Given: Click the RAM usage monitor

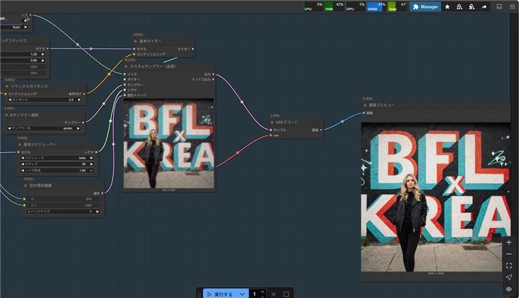Looking at the screenshot, I should click(334, 6).
